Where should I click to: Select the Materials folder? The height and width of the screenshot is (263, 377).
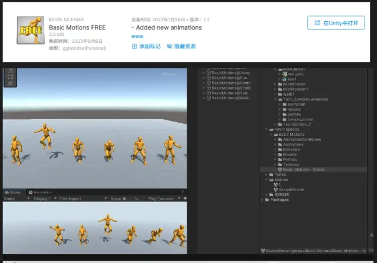click(x=289, y=149)
